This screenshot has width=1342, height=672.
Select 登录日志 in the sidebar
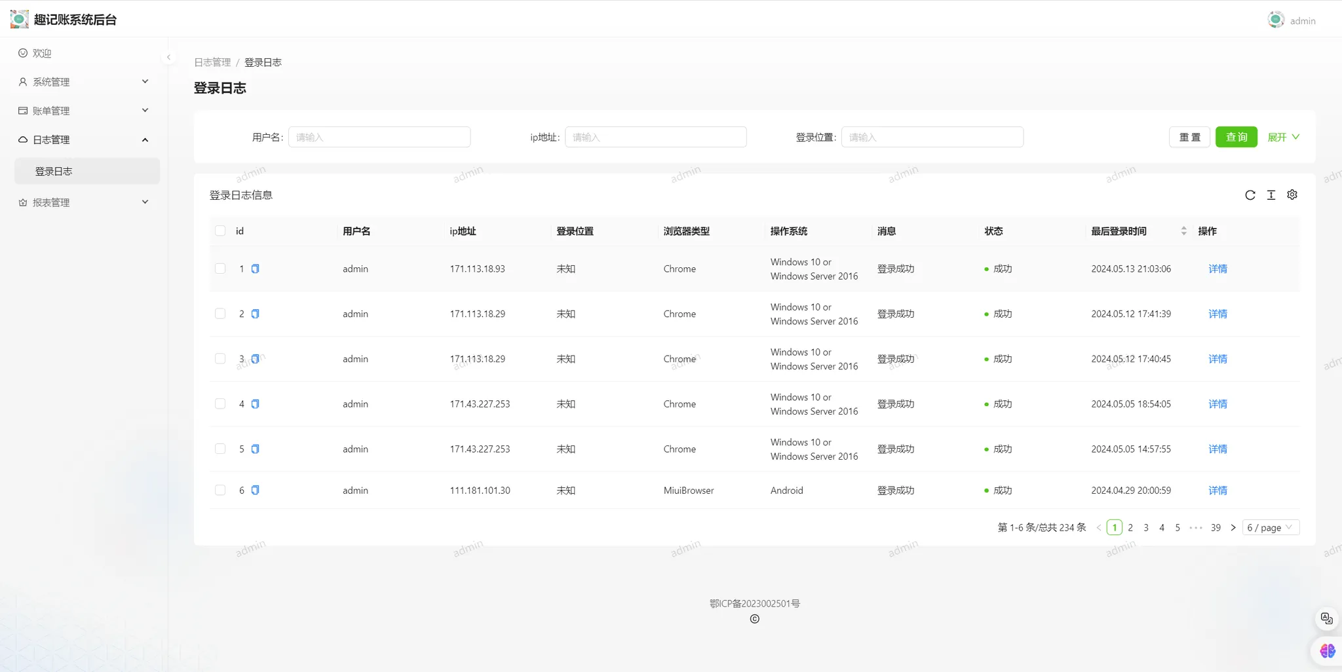point(54,172)
